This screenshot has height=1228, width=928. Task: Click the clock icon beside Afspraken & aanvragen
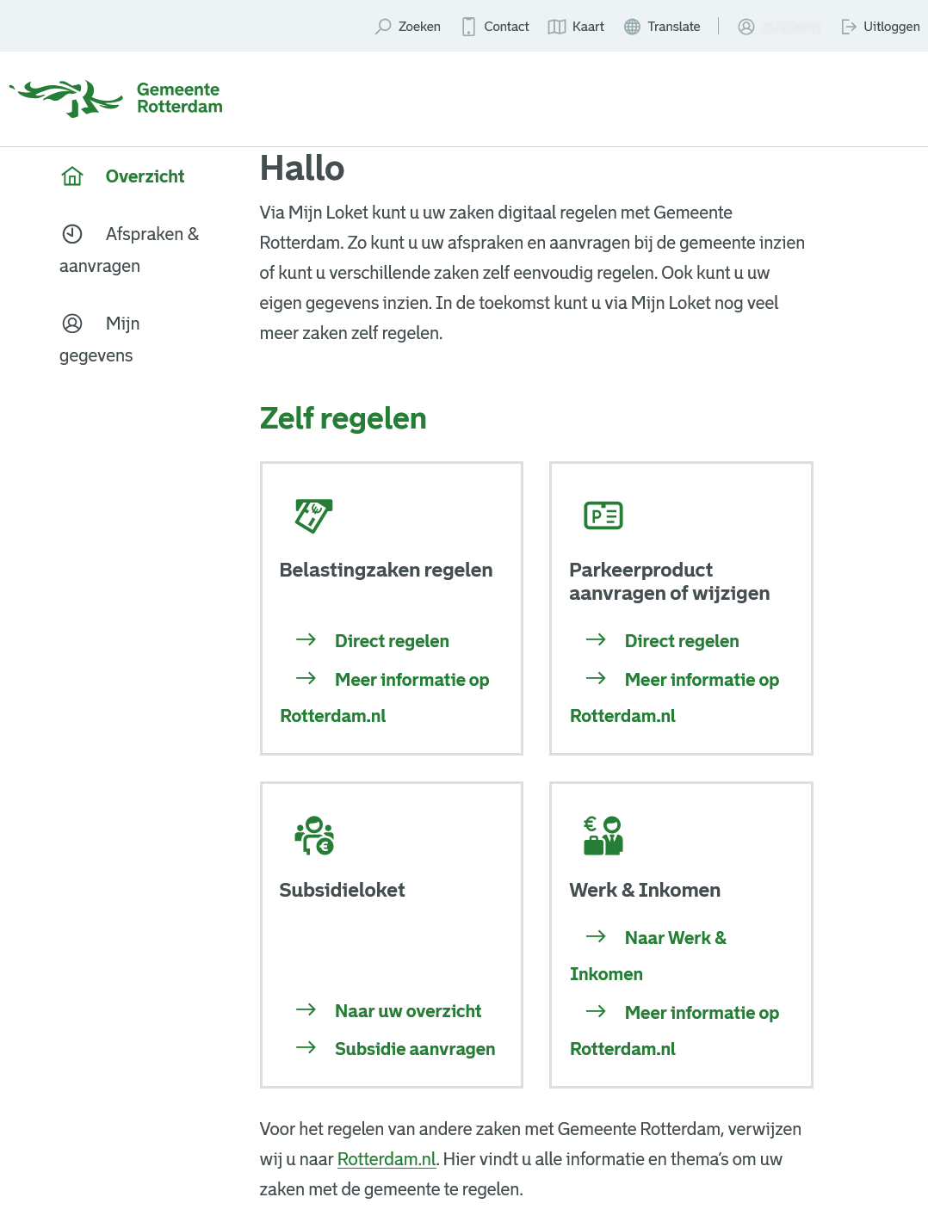72,233
